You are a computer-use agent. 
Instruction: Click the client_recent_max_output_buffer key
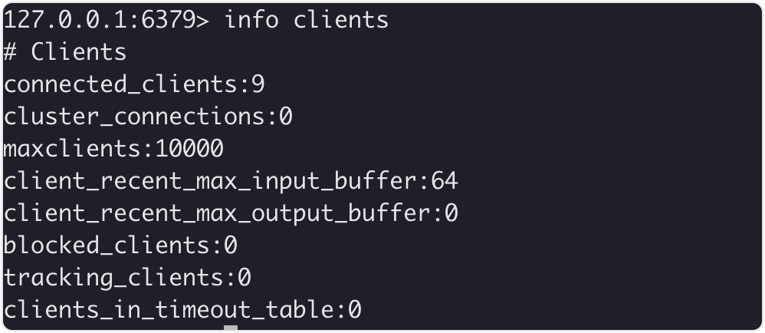point(218,213)
